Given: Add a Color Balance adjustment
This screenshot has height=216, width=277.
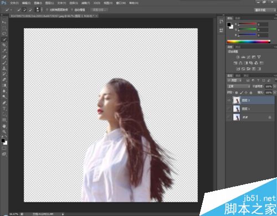Looking at the screenshot, I should point(240,63).
